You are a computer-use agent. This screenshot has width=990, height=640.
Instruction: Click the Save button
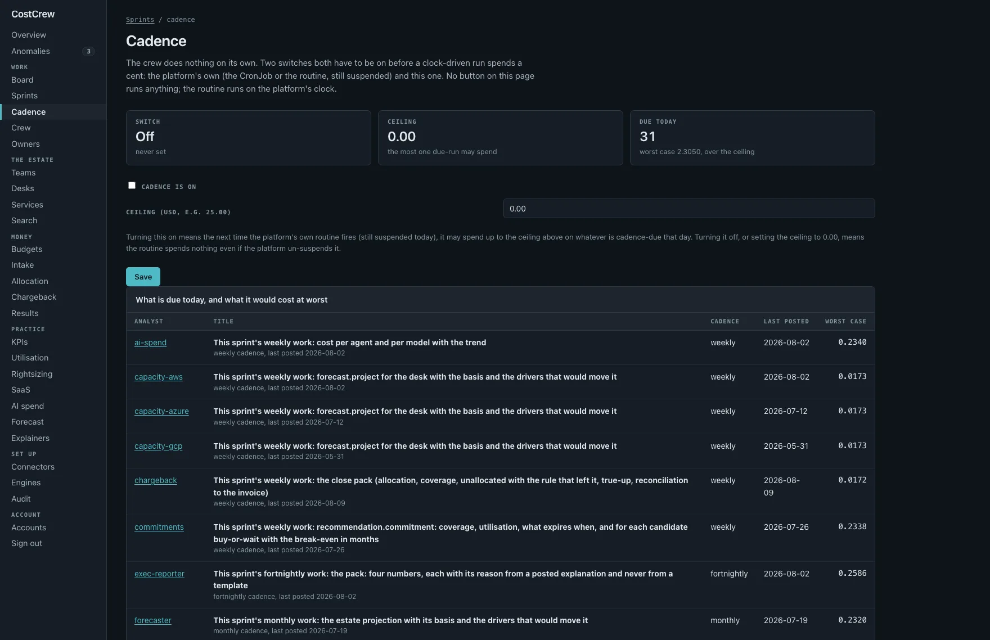click(x=143, y=277)
